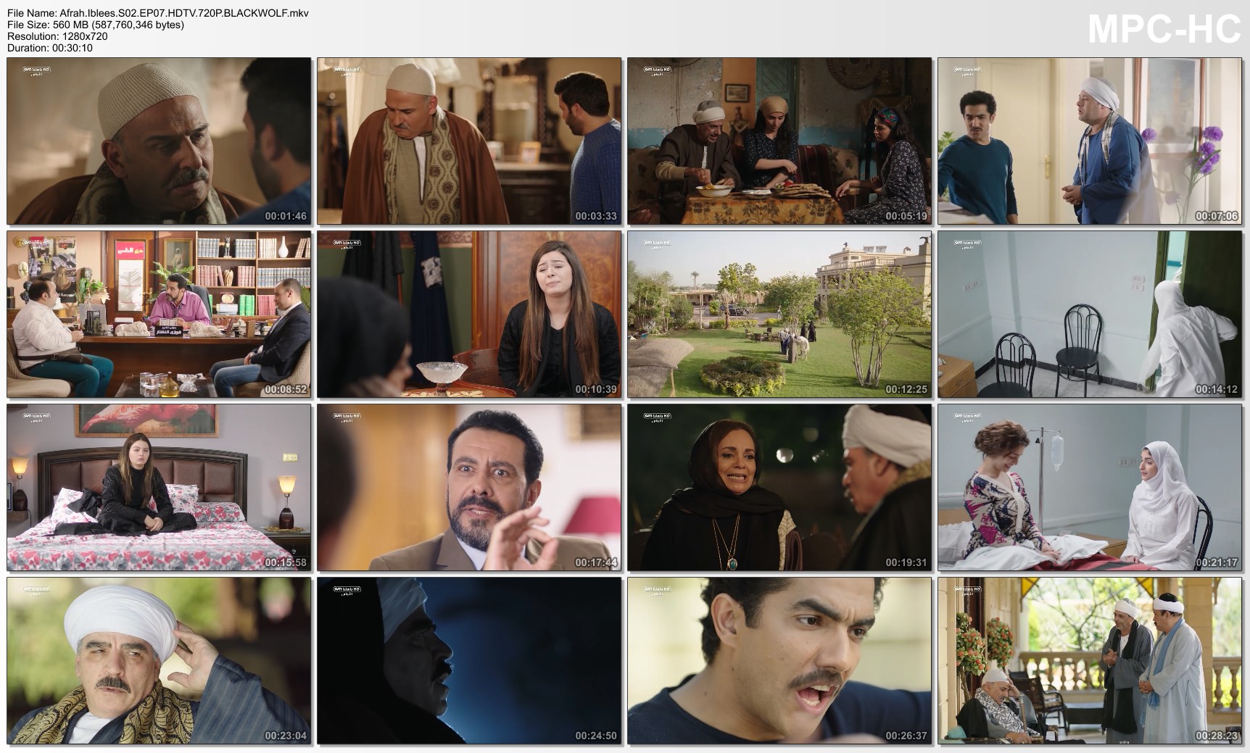1250x753 pixels.
Task: Select the thumbnail at timestamp 00:01:46
Action: tap(159, 141)
